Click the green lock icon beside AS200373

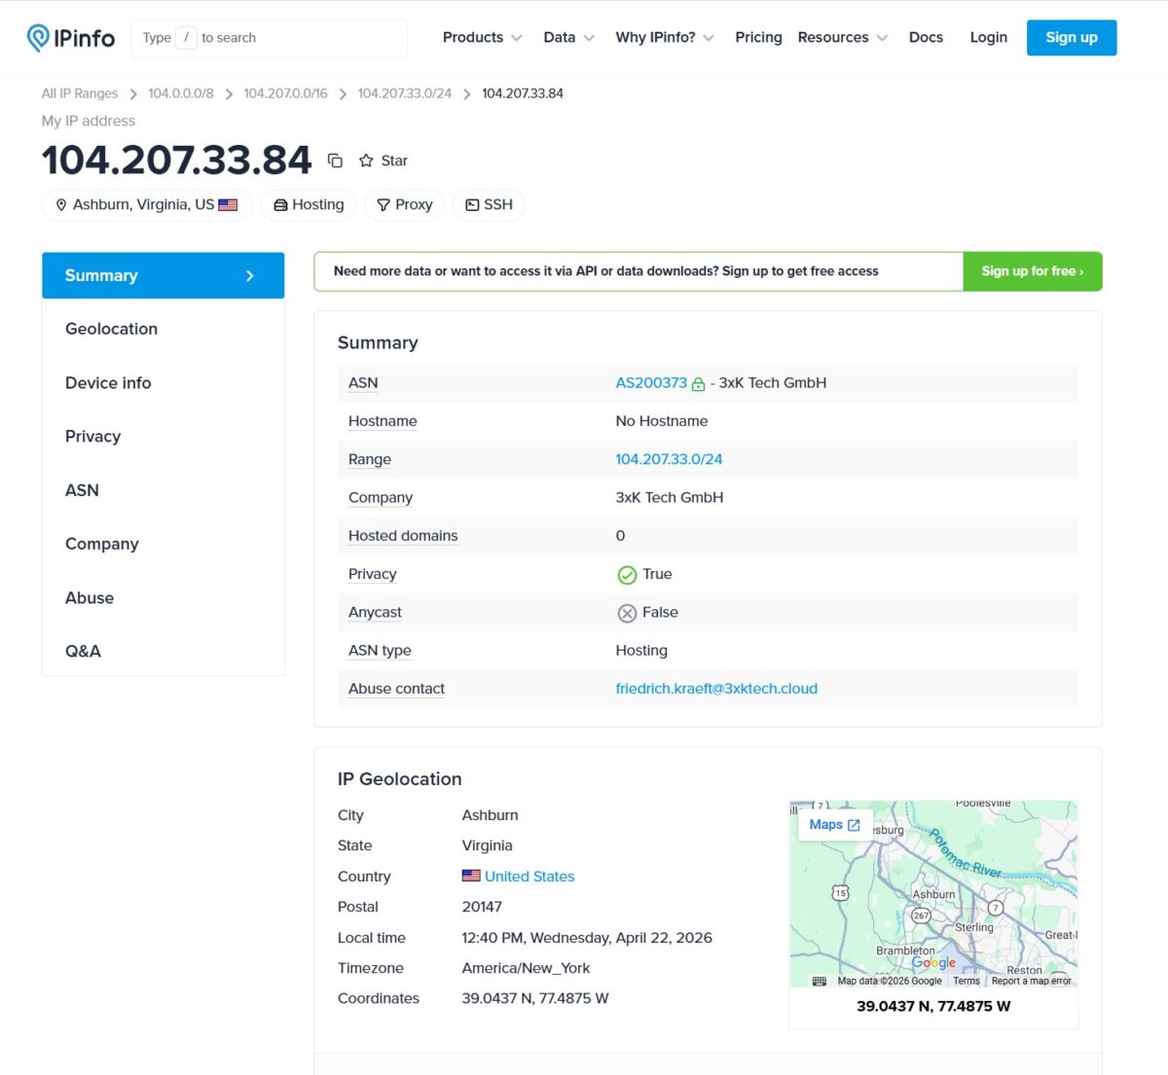click(698, 384)
